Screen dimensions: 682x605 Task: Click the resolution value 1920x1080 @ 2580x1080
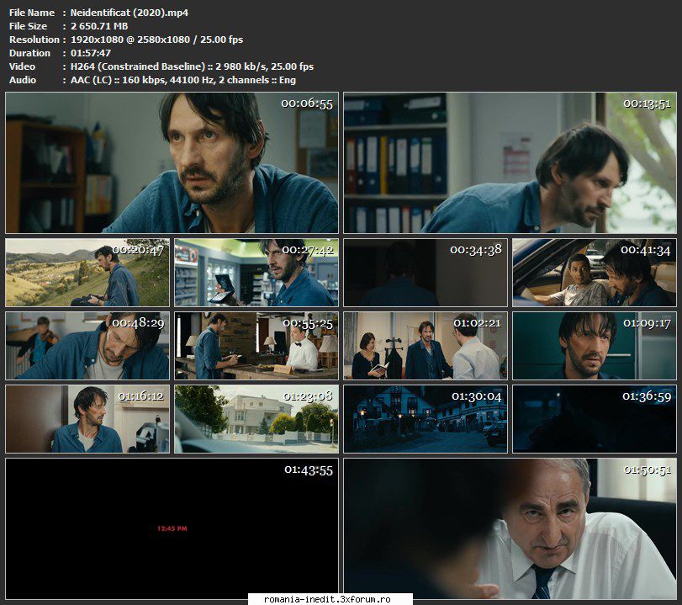[x=130, y=40]
